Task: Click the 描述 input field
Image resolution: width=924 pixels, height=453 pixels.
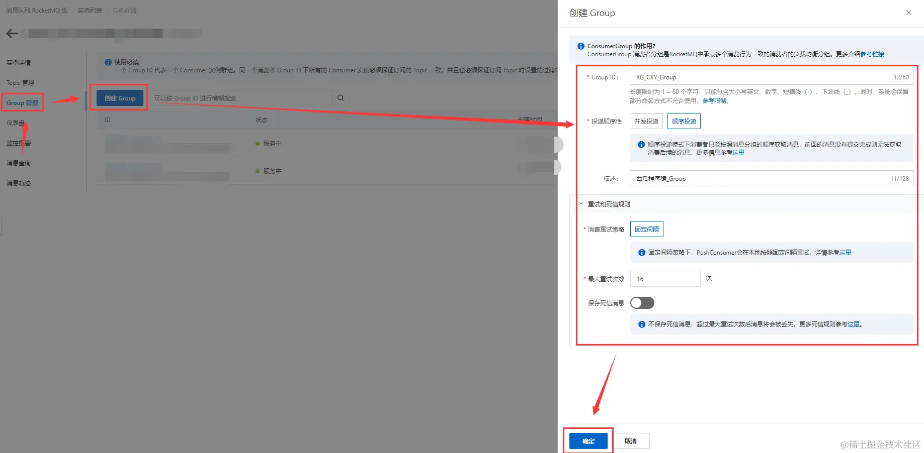Action: tap(771, 178)
